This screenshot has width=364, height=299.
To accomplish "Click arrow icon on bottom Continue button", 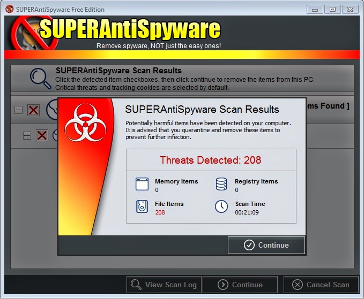I will coord(223,285).
